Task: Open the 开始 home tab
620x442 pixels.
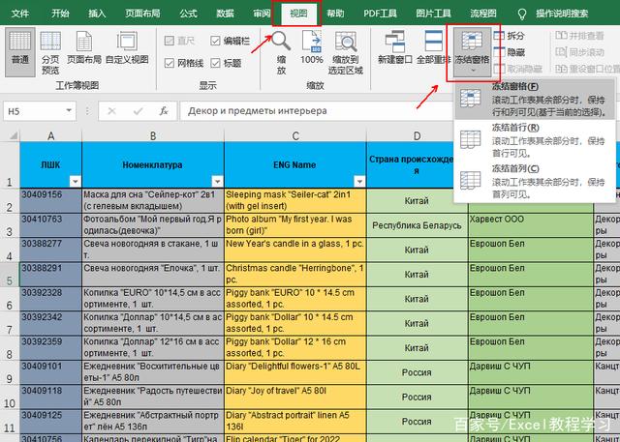Action: 60,14
